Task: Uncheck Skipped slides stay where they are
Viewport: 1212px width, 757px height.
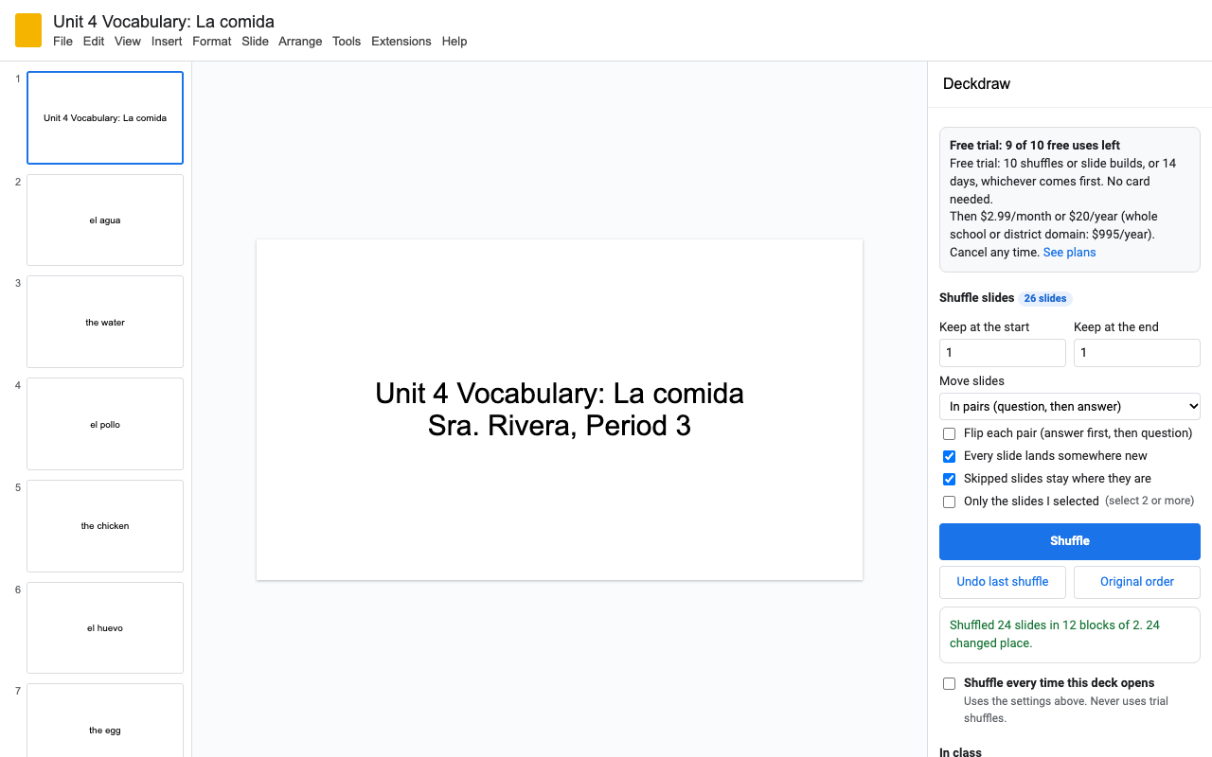Action: coord(949,479)
